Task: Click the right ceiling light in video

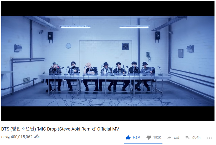Action: point(134,26)
